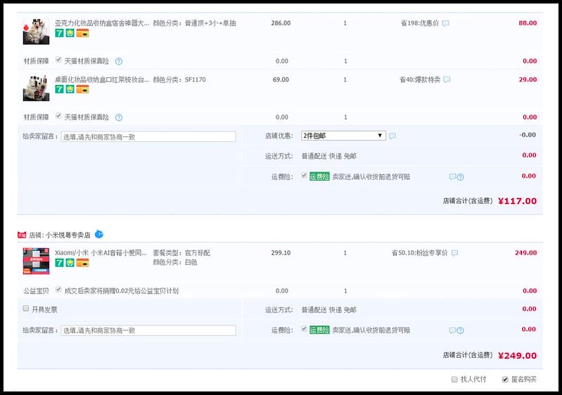Click 运费险 comment bubble in 小米悦粤专卖店 section

click(453, 330)
